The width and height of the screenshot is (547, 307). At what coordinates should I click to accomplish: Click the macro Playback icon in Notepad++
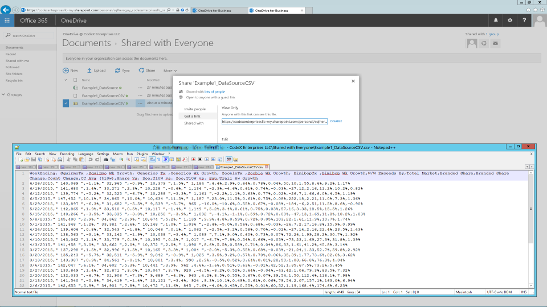(207, 159)
